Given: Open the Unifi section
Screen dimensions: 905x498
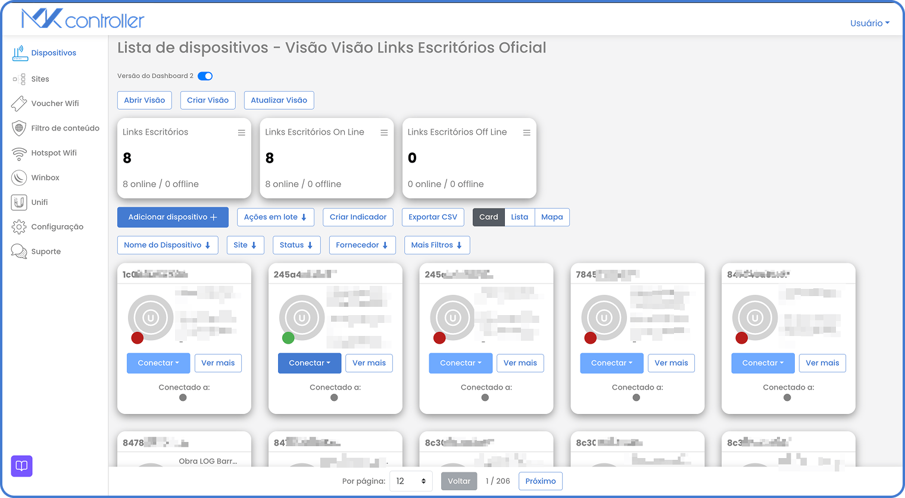Looking at the screenshot, I should (x=18, y=202).
